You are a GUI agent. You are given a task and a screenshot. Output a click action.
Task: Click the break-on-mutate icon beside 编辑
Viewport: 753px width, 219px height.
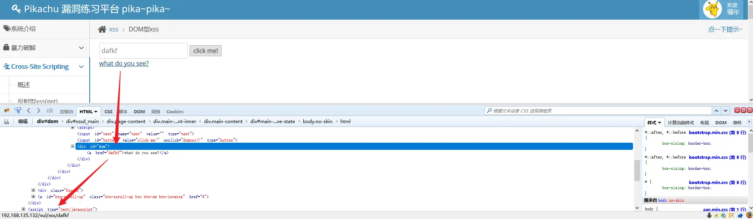click(x=7, y=121)
